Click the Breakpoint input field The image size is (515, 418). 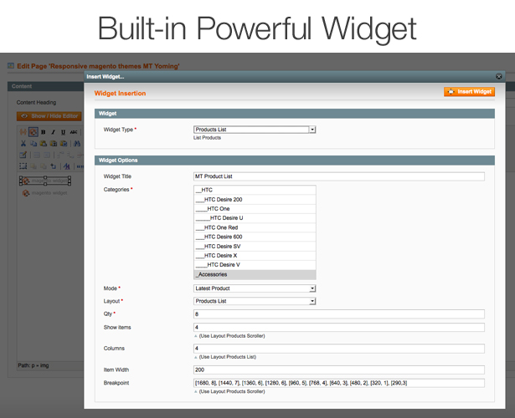tap(338, 383)
